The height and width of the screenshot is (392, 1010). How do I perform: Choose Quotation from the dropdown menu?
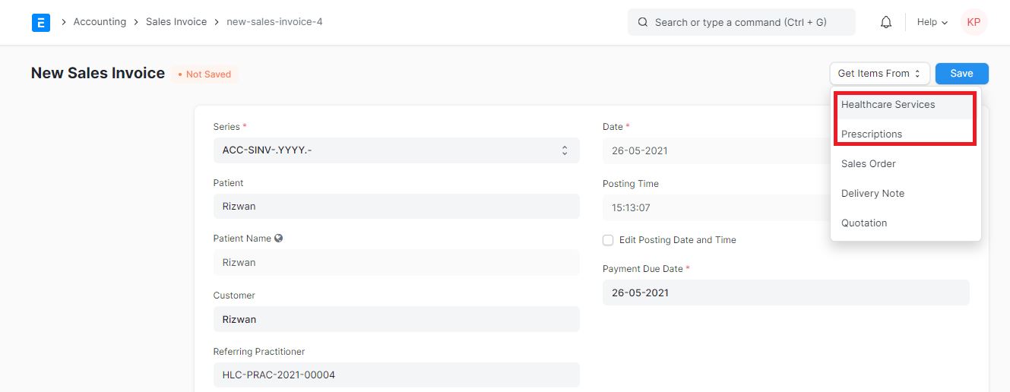point(864,223)
